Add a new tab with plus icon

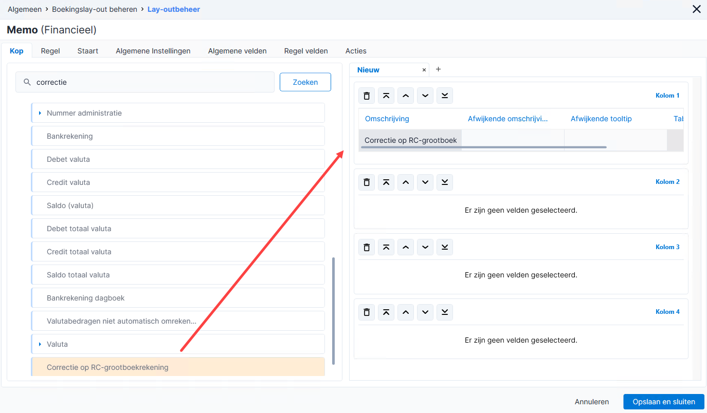point(438,69)
